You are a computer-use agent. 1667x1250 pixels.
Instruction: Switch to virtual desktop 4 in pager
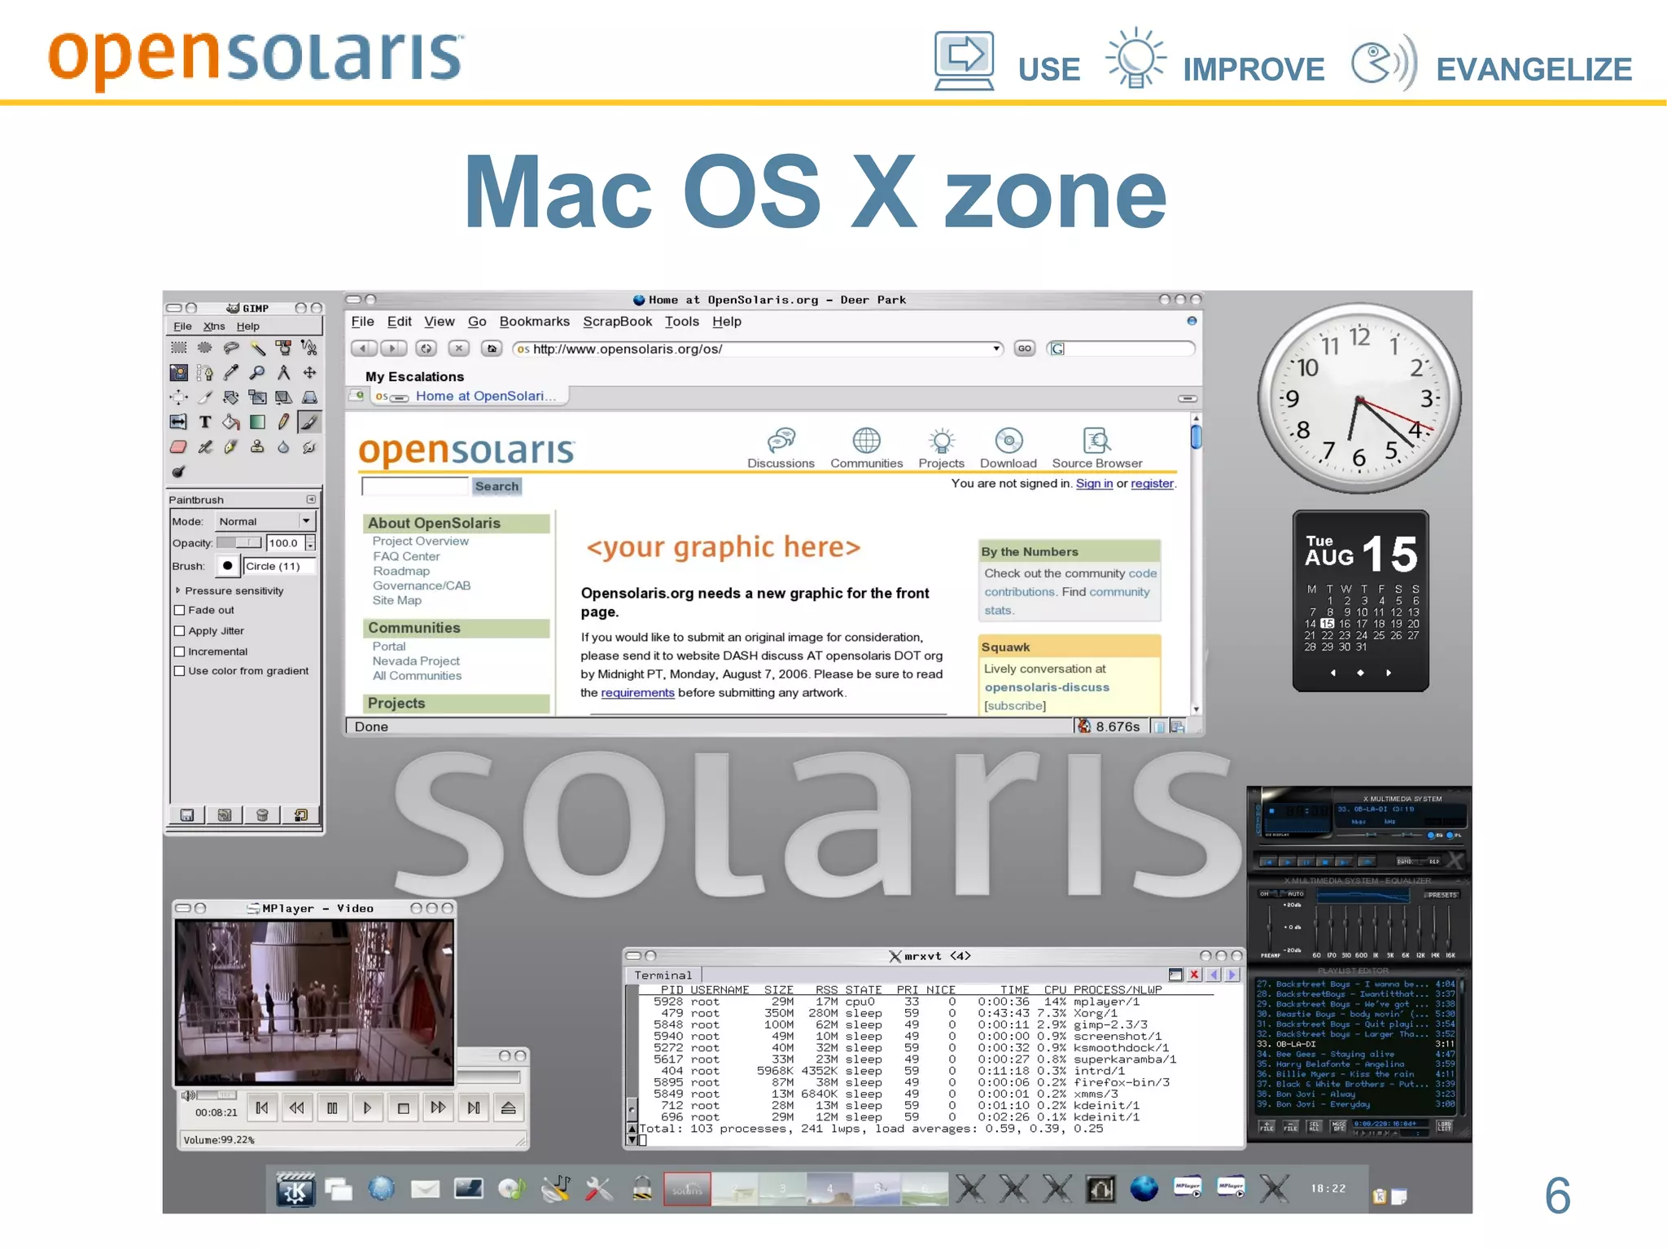click(x=829, y=1189)
